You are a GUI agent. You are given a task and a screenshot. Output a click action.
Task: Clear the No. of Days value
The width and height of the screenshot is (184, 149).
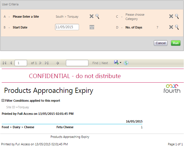[171, 27]
